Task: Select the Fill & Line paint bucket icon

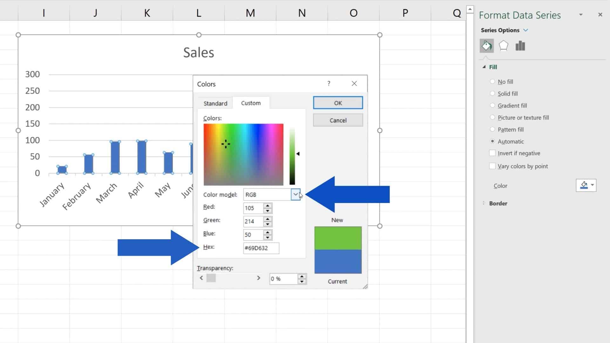Action: [487, 45]
